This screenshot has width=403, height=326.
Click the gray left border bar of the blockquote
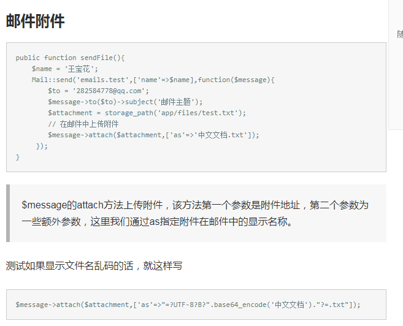tap(8, 213)
